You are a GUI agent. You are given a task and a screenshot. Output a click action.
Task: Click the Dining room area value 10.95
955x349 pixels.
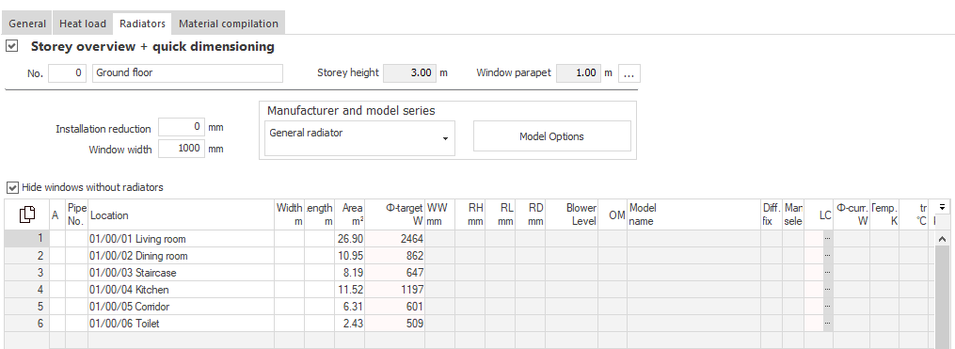coord(350,256)
